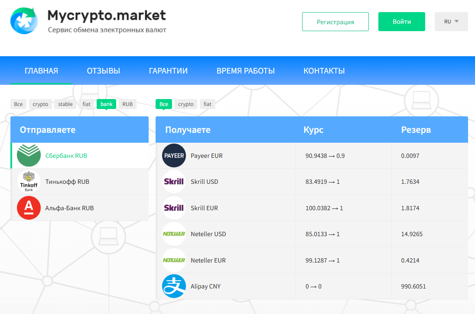
Task: Choose the Skrill USD logo icon
Action: [x=174, y=182]
